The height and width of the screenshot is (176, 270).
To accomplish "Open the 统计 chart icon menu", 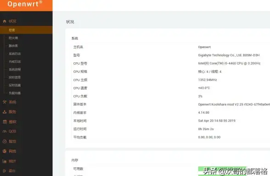I will pyautogui.click(x=9, y=161).
